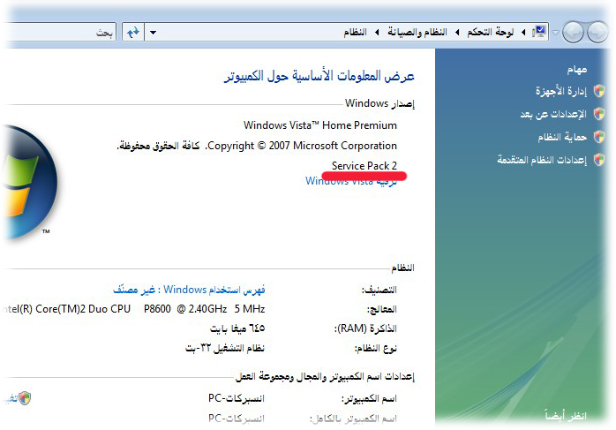This screenshot has height=430, width=616.
Task: Click the التصنيف: label
Action: coord(379,290)
